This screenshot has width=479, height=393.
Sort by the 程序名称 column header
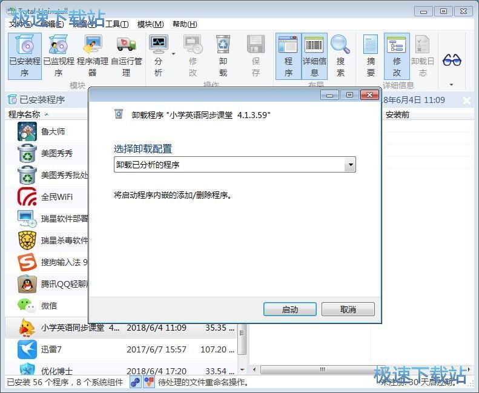24,114
